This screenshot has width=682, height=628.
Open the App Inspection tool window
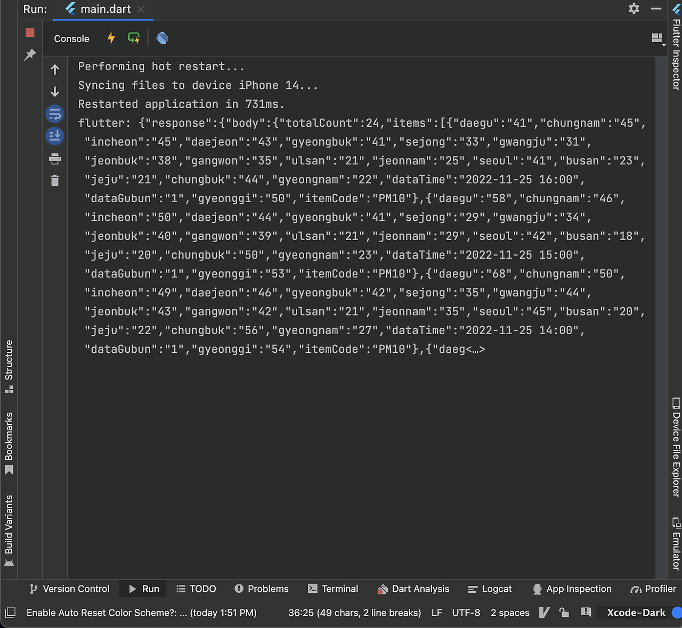(572, 589)
